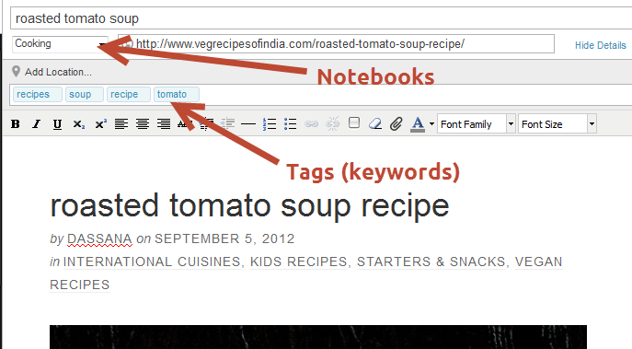Open the Font Size dropdown
The image size is (632, 349).
click(557, 124)
